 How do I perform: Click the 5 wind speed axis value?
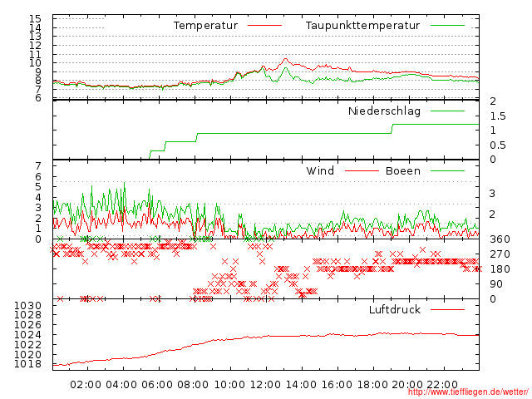click(38, 187)
